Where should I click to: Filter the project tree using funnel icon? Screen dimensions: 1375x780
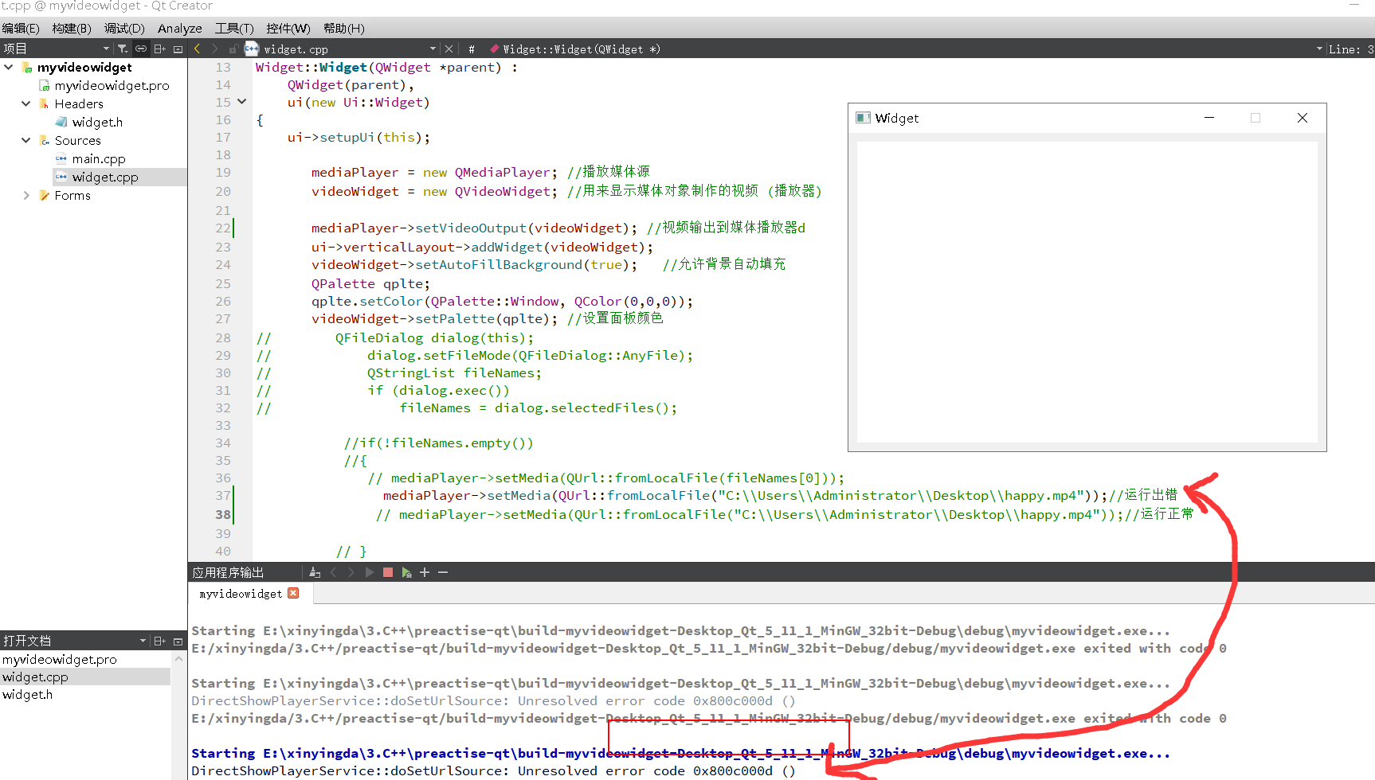123,48
